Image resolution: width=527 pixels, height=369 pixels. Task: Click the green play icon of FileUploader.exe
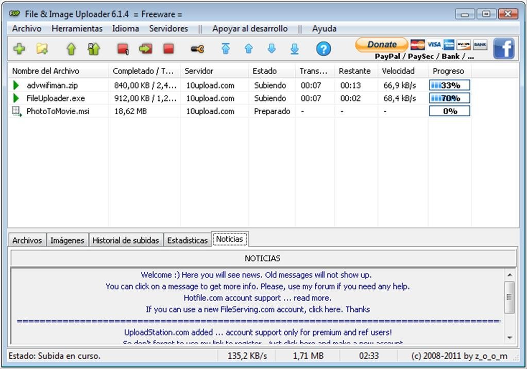16,98
